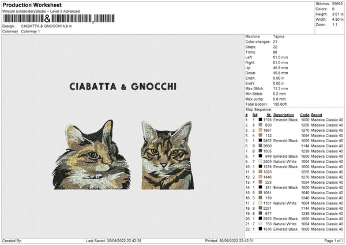Click 'Emerald Black' in stop row 22
Image resolution: width=346 pixels, height=245 pixels.
coord(285,229)
